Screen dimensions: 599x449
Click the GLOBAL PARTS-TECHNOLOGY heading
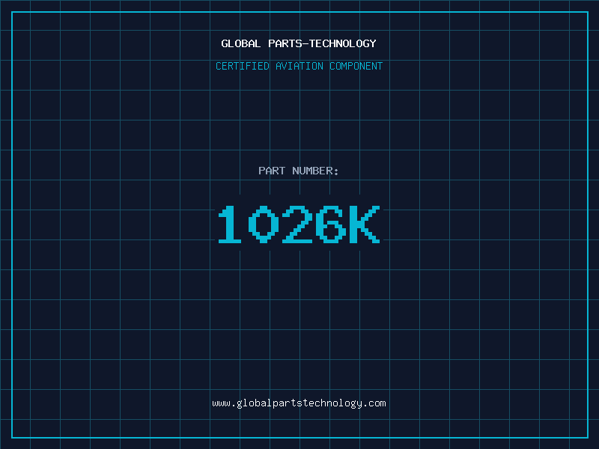click(x=299, y=43)
